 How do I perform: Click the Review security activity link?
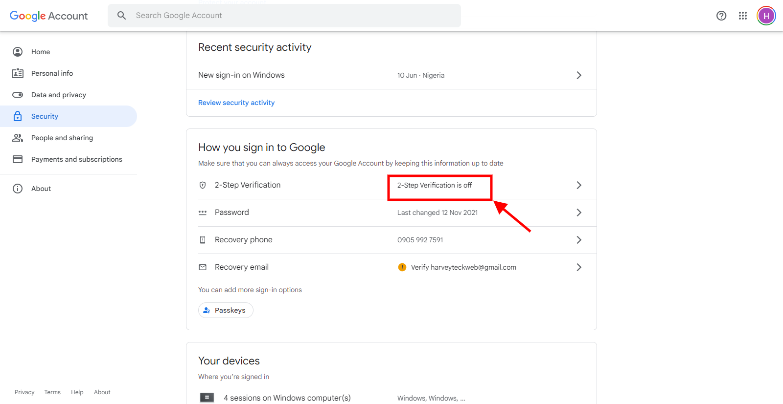pyautogui.click(x=236, y=103)
